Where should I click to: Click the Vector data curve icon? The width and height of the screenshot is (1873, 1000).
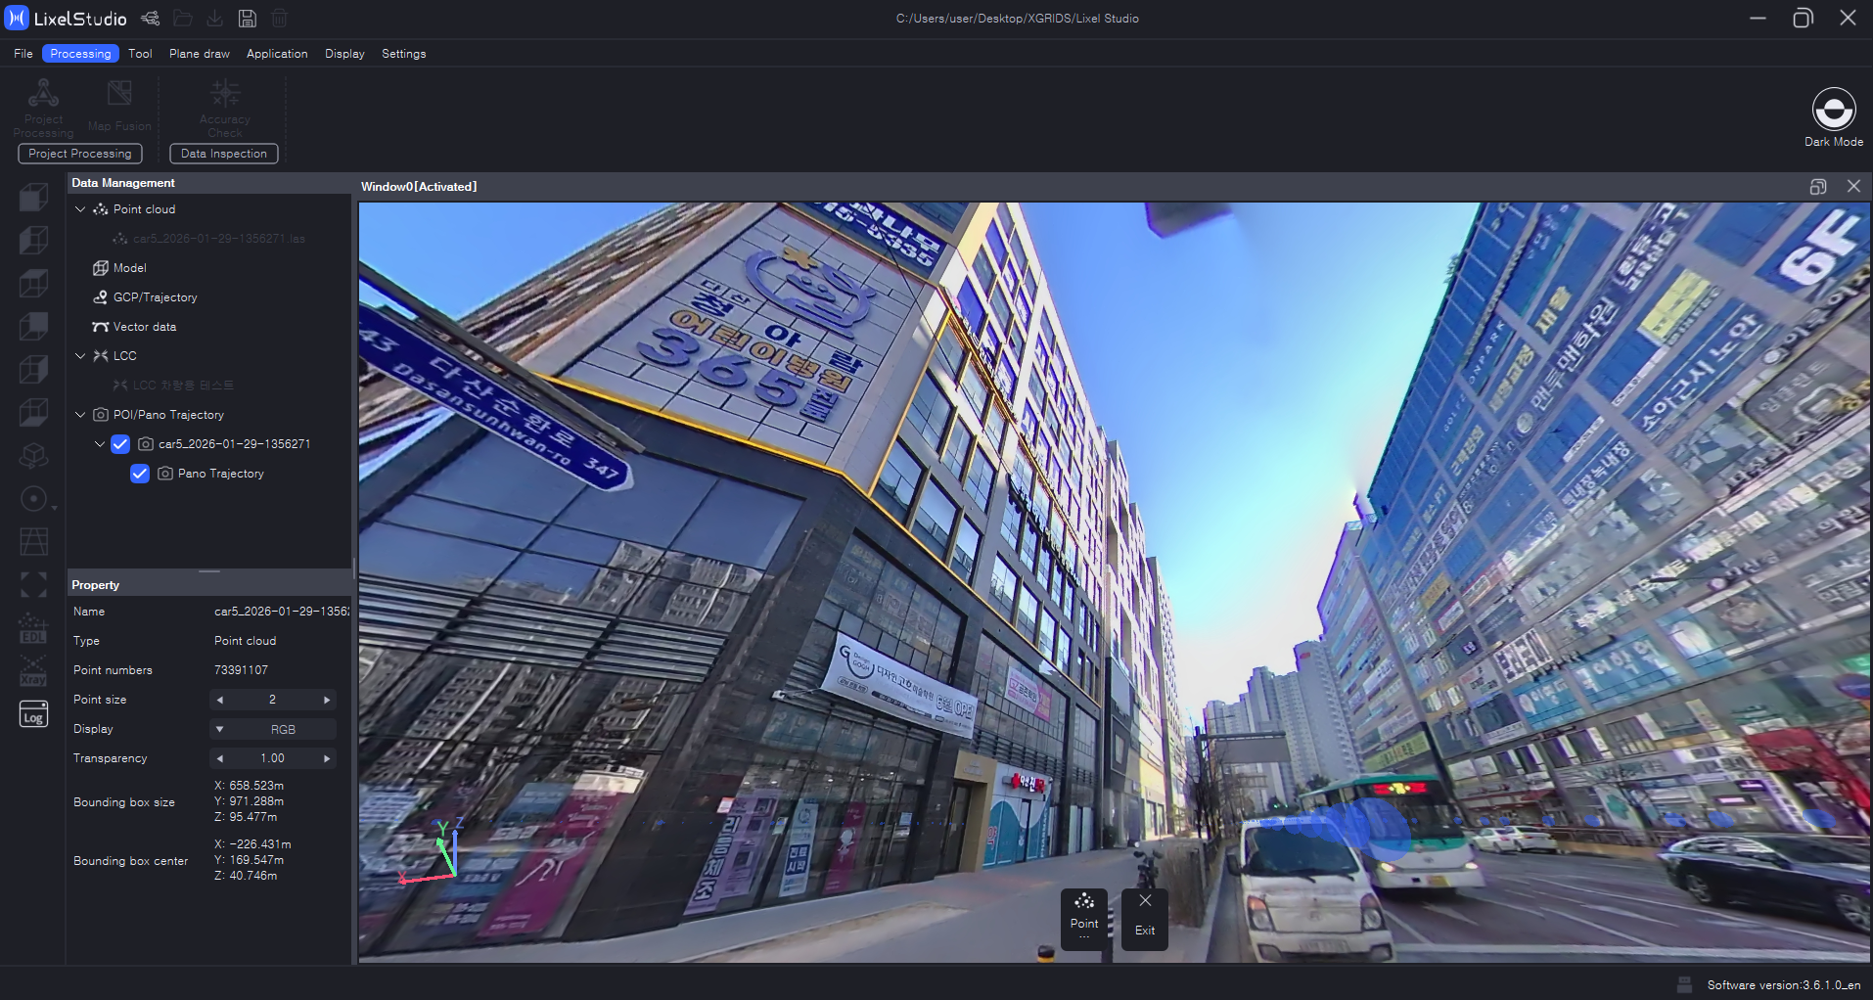[x=100, y=327]
